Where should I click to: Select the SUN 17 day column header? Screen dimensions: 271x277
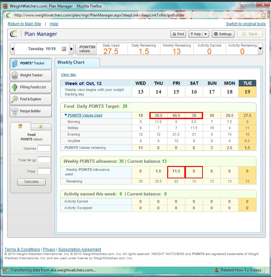[212, 88]
